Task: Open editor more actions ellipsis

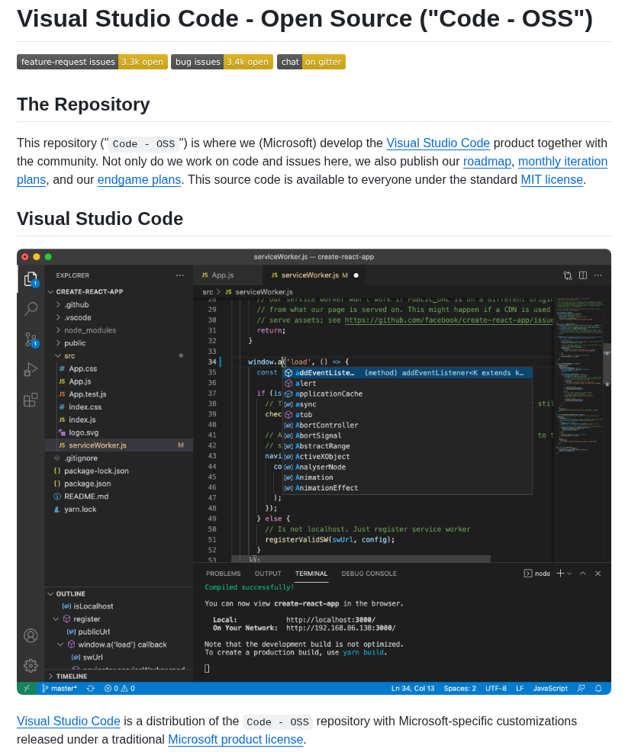Action: coord(598,275)
